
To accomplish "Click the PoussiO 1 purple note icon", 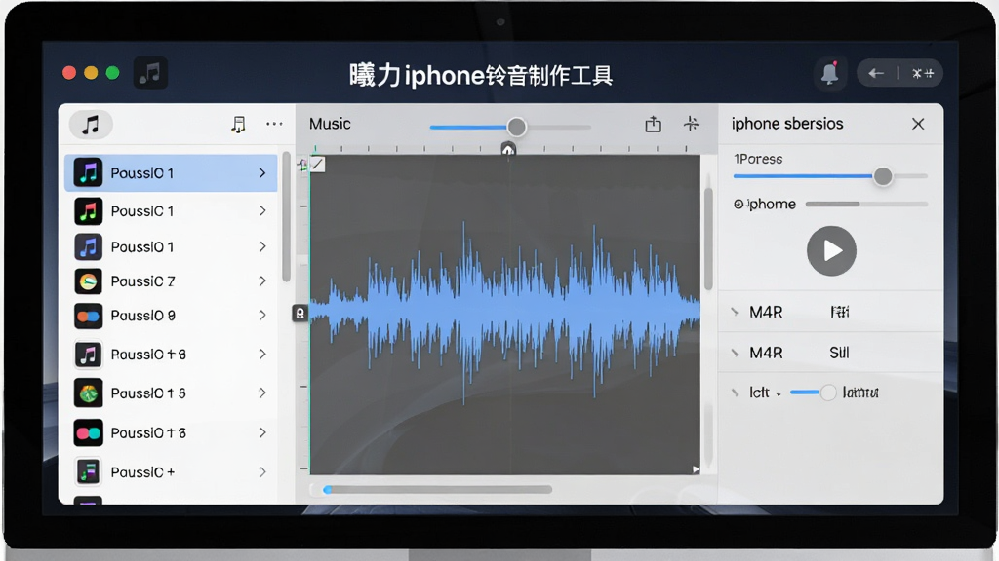I will point(88,172).
